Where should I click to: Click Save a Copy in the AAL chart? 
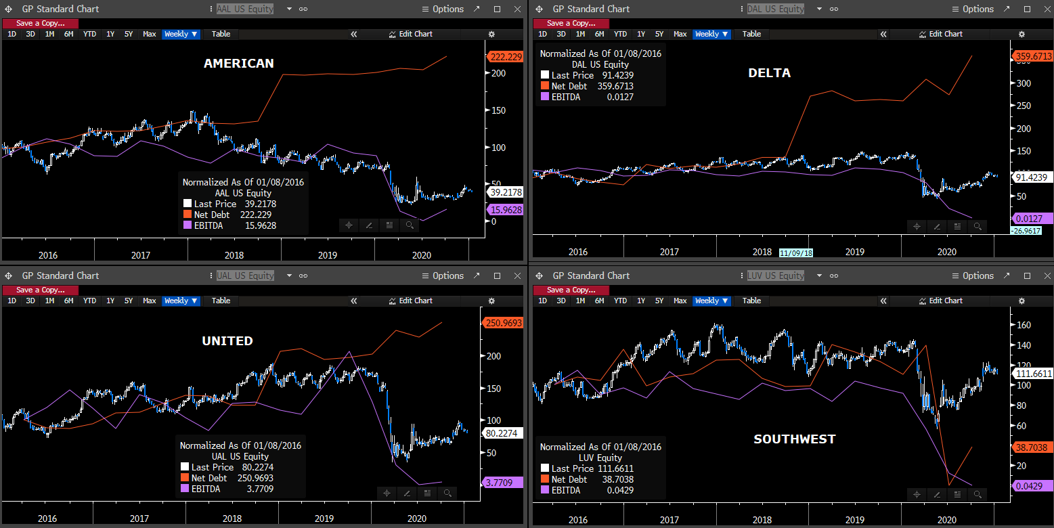[40, 23]
